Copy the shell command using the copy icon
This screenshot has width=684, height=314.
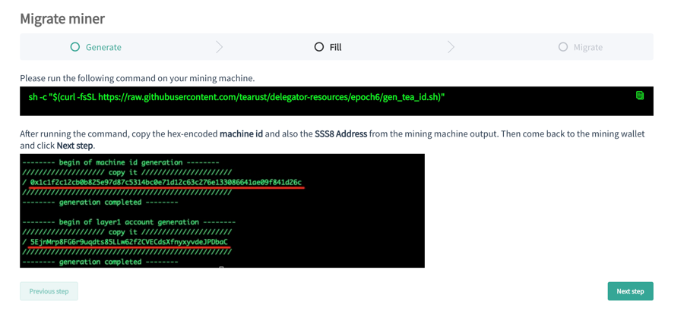click(639, 96)
